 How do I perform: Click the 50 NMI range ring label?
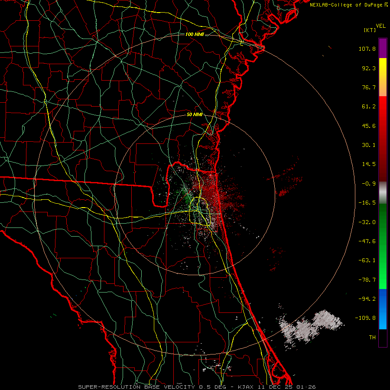pos(195,115)
